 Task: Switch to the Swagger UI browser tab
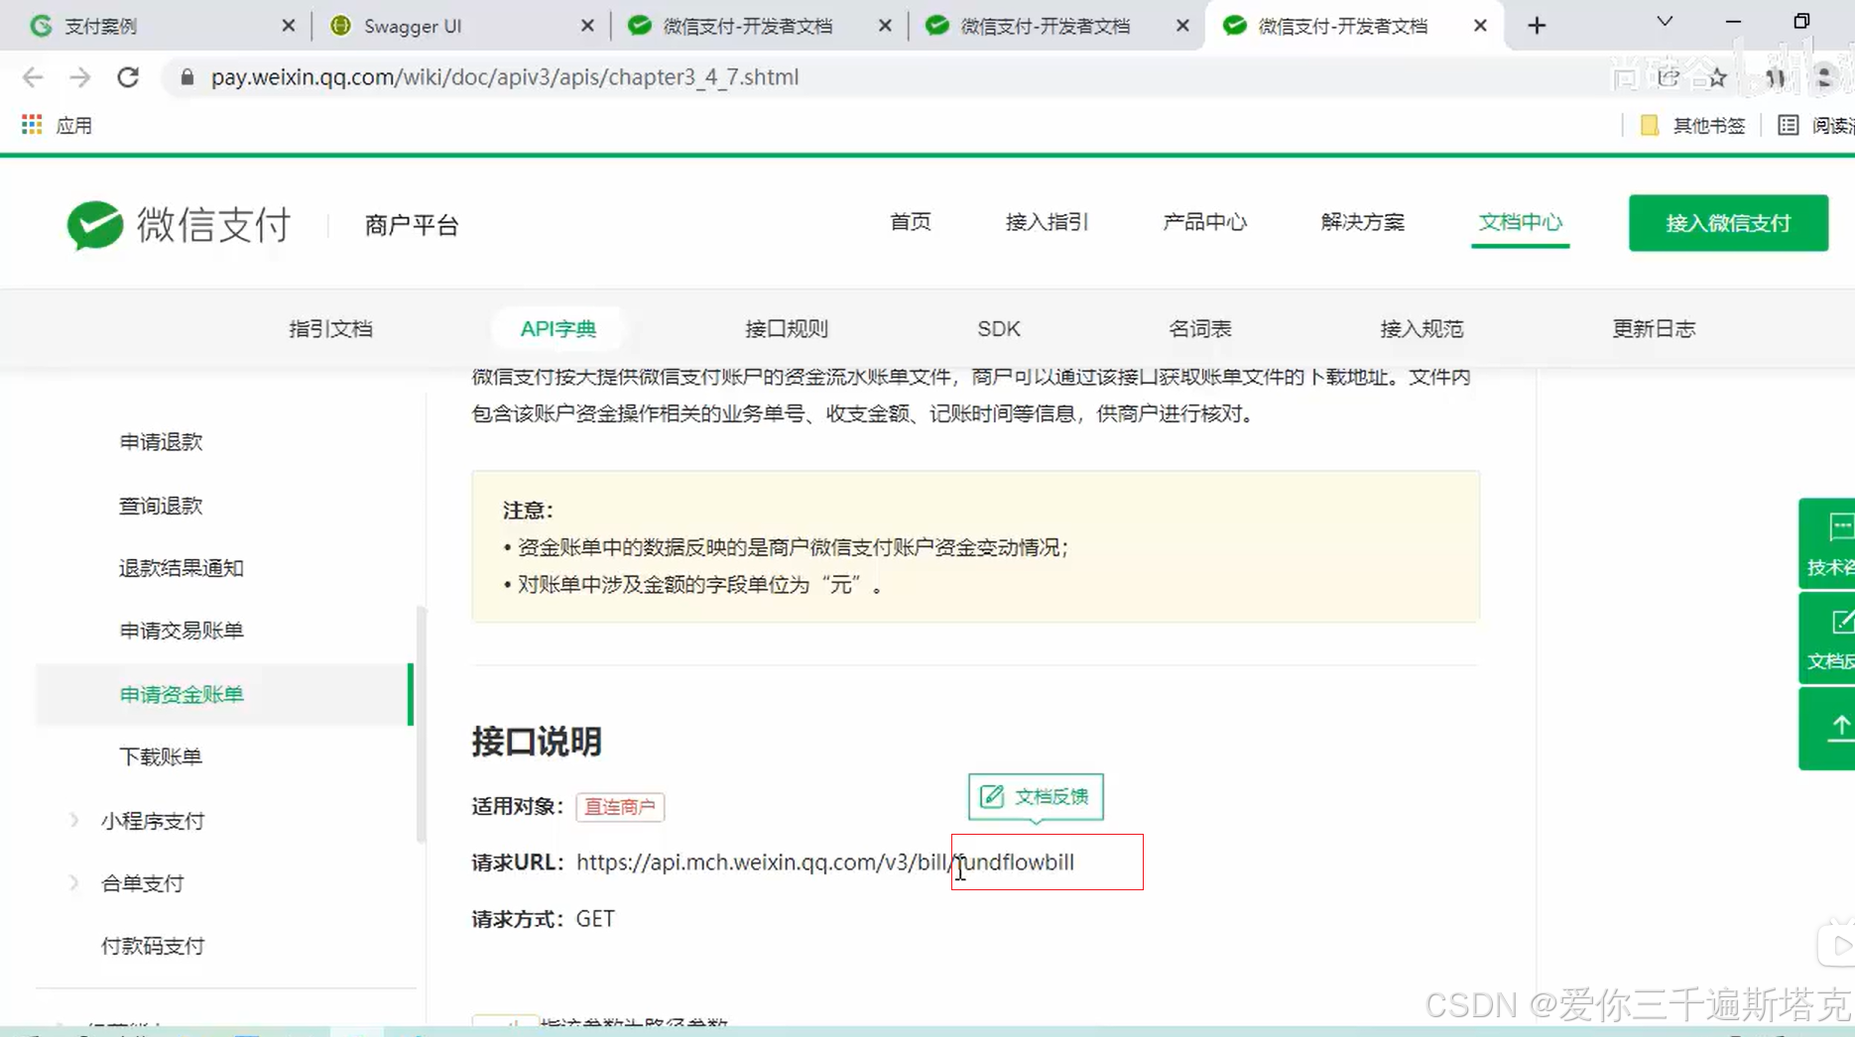(459, 26)
